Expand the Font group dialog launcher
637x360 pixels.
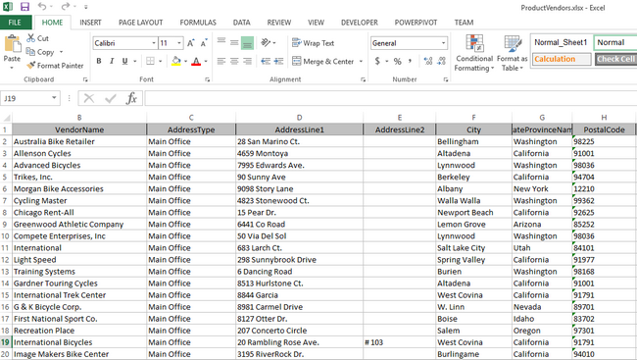tap(207, 79)
